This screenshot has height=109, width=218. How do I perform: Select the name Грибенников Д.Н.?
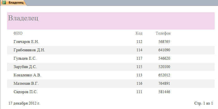[29, 50]
